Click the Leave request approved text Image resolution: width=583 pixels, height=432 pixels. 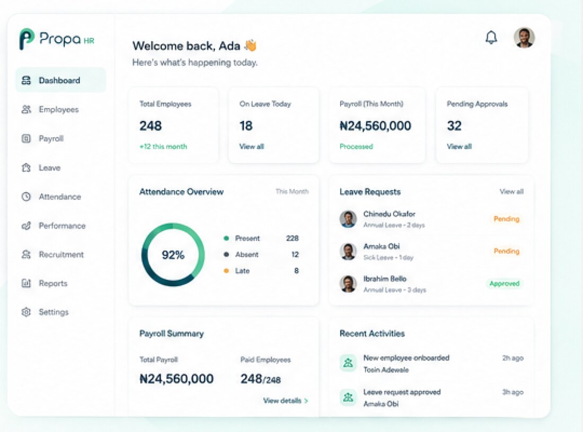pos(402,392)
